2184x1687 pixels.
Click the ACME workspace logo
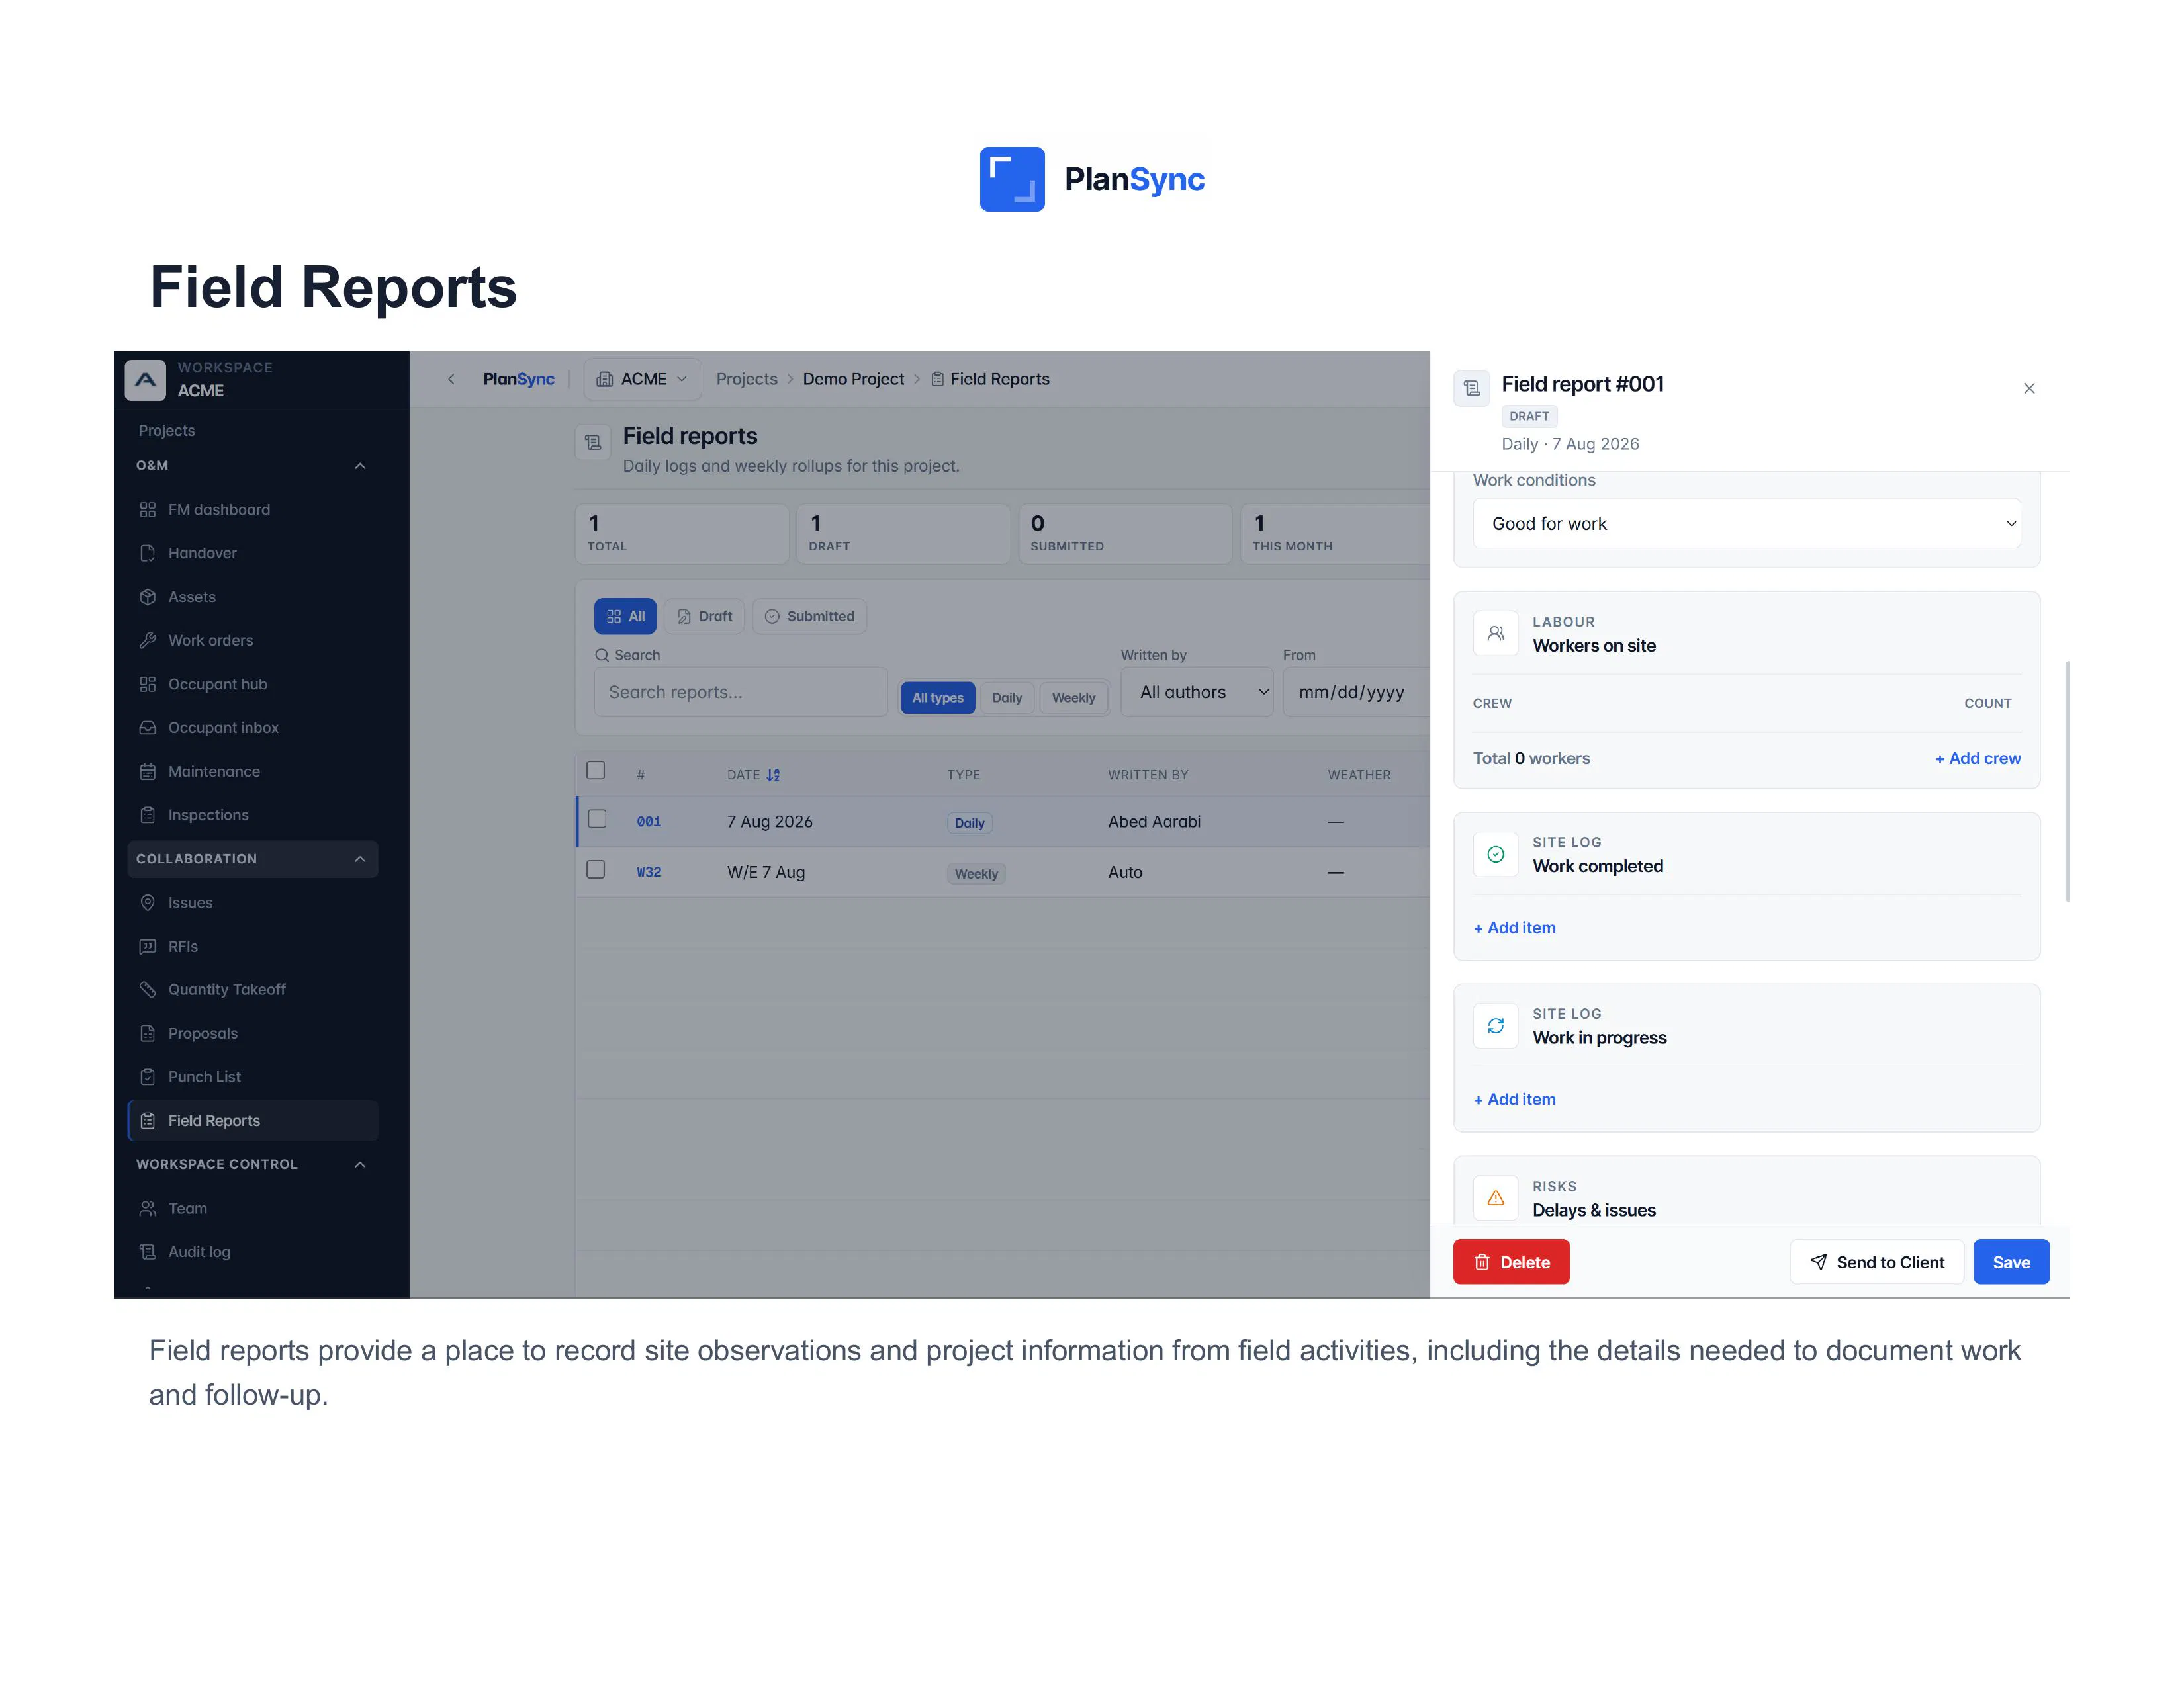[145, 380]
